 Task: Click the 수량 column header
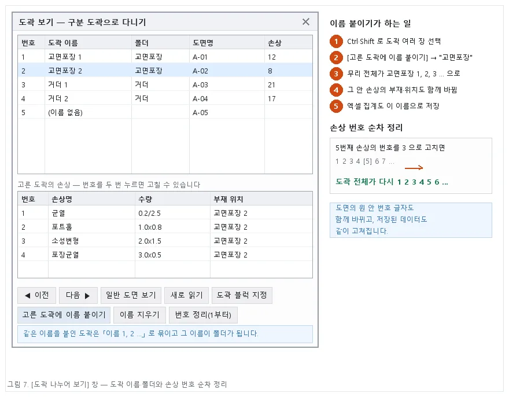pyautogui.click(x=172, y=199)
